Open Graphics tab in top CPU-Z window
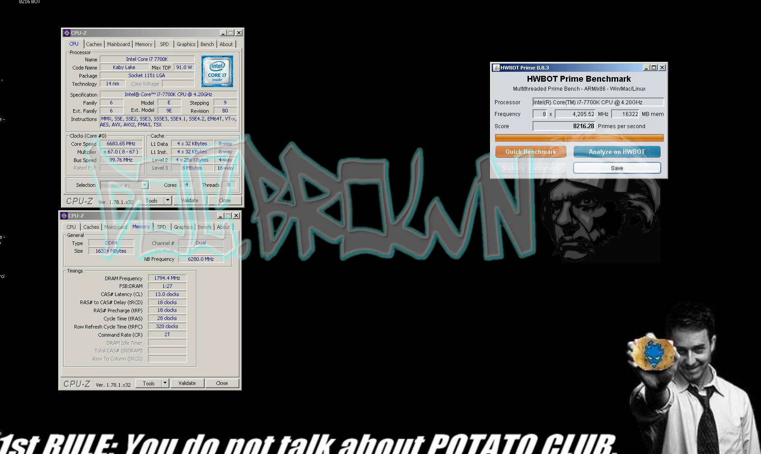 [x=186, y=44]
